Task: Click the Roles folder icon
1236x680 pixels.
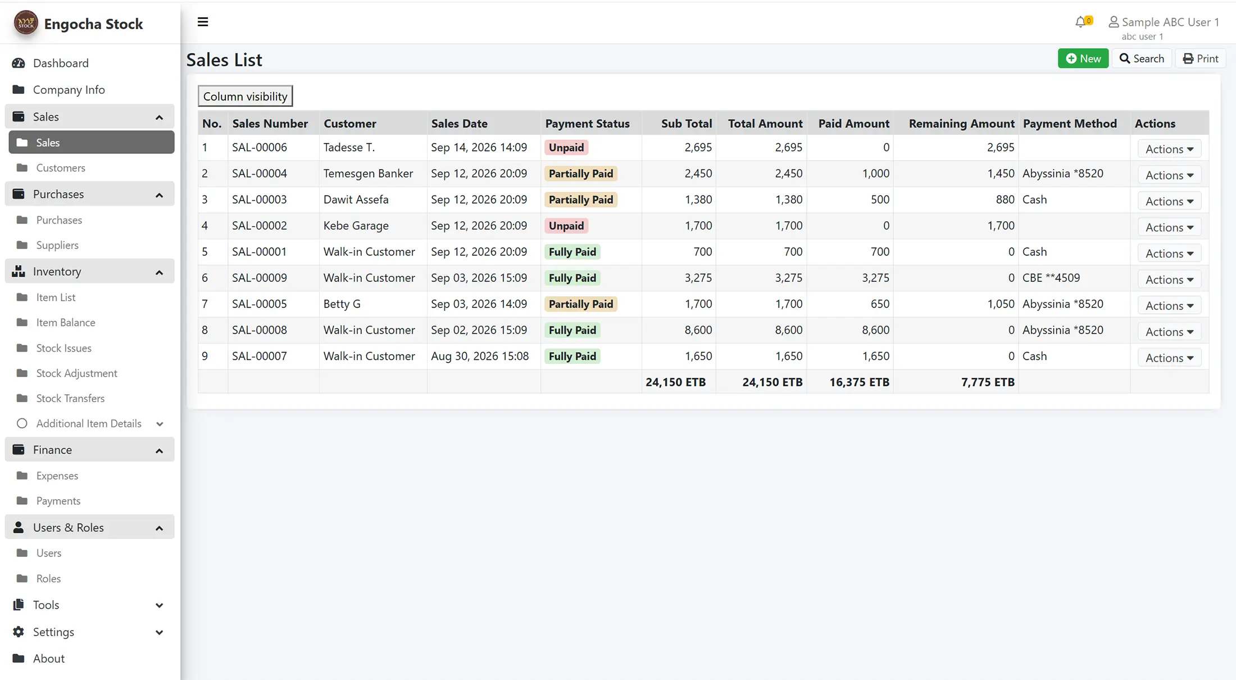Action: (22, 578)
